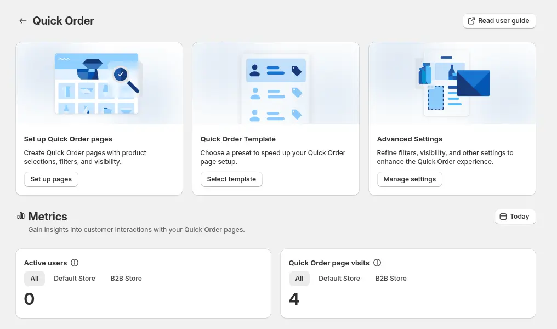Click the Quick Order page title
Image resolution: width=557 pixels, height=329 pixels.
click(63, 21)
